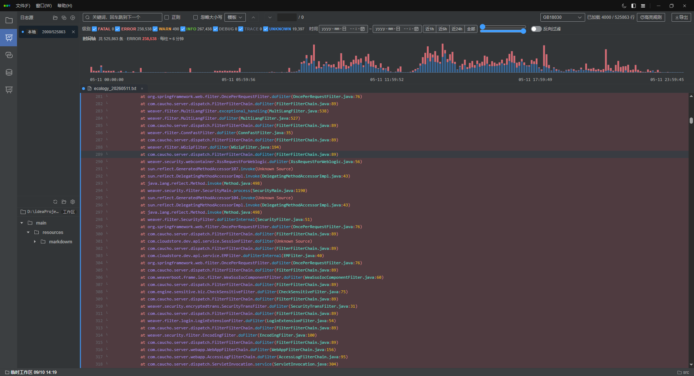Jump to previous search match arrow
Viewport: 694px width, 376px height.
click(x=253, y=17)
